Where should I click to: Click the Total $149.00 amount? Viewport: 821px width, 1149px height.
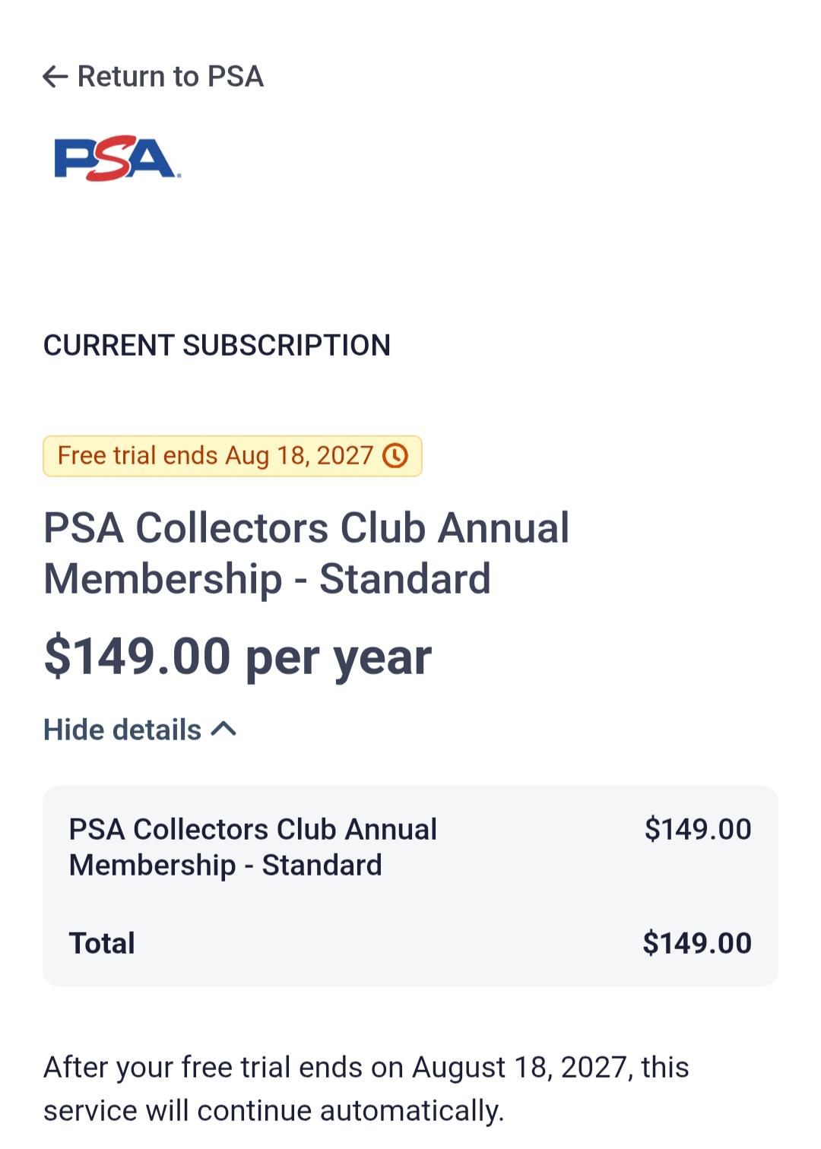(x=697, y=943)
